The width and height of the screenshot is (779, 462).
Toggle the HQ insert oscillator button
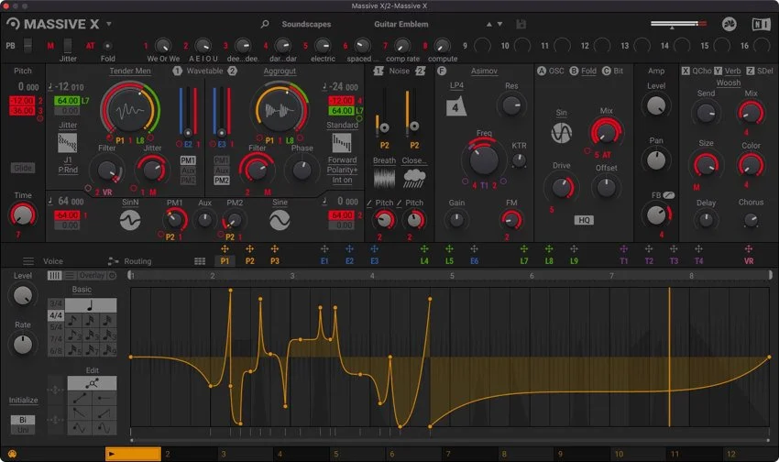584,220
